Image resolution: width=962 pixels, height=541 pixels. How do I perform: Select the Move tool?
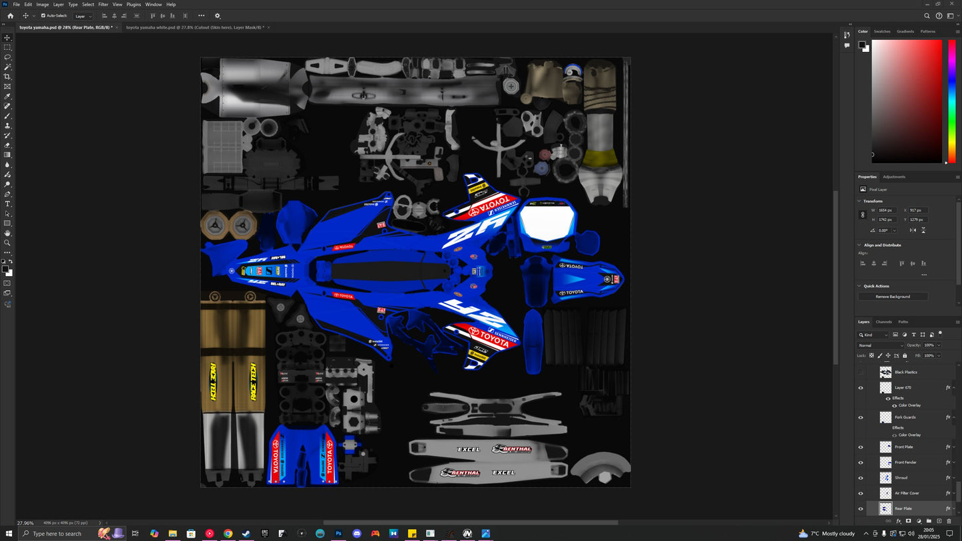click(7, 38)
